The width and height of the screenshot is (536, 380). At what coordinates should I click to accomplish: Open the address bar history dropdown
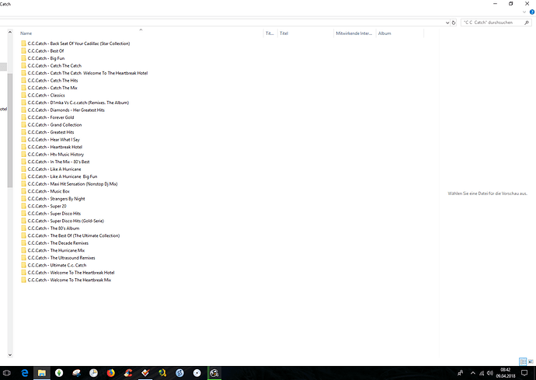coord(447,23)
